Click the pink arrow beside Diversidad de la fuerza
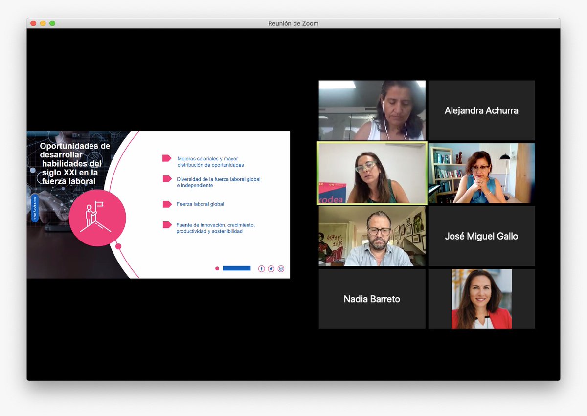Screen dimensions: 587x416 coord(167,179)
